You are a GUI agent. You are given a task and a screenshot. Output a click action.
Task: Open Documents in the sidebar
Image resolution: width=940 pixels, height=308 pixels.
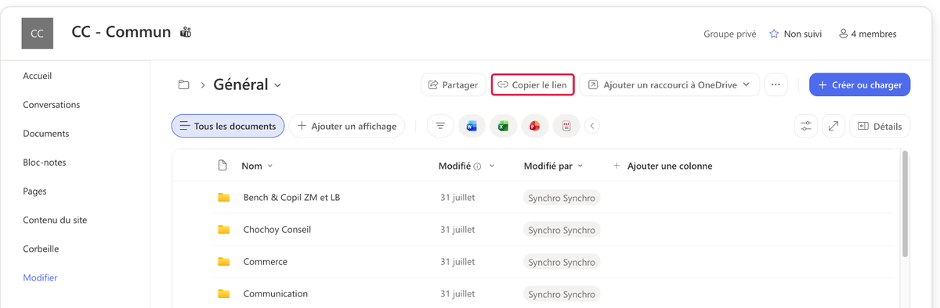click(46, 134)
